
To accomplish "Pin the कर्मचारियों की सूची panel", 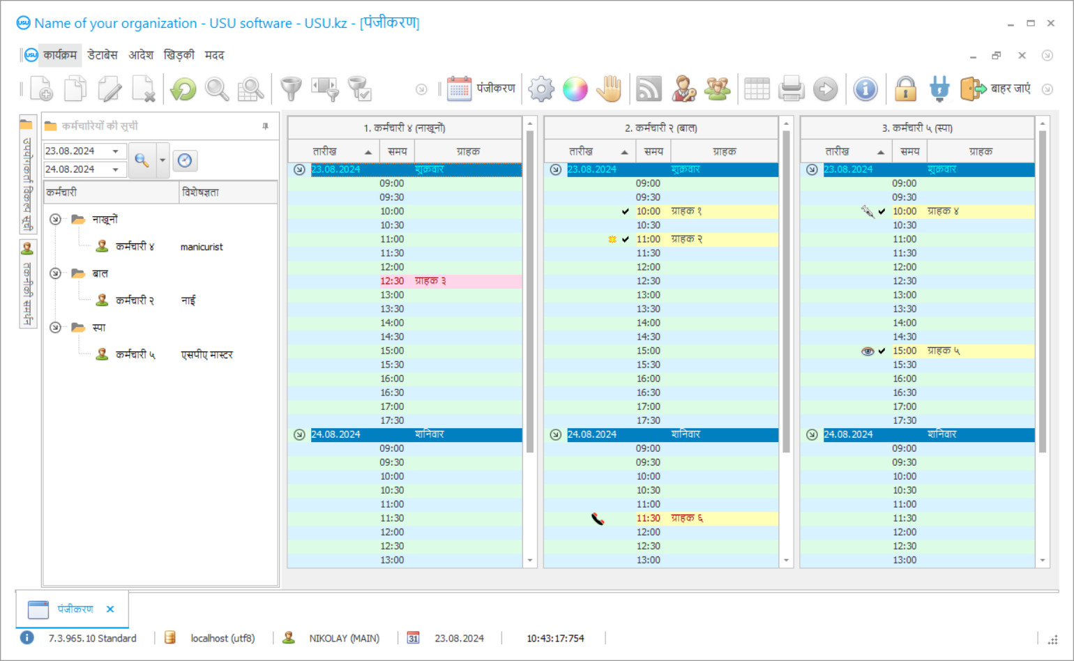I will click(x=266, y=126).
